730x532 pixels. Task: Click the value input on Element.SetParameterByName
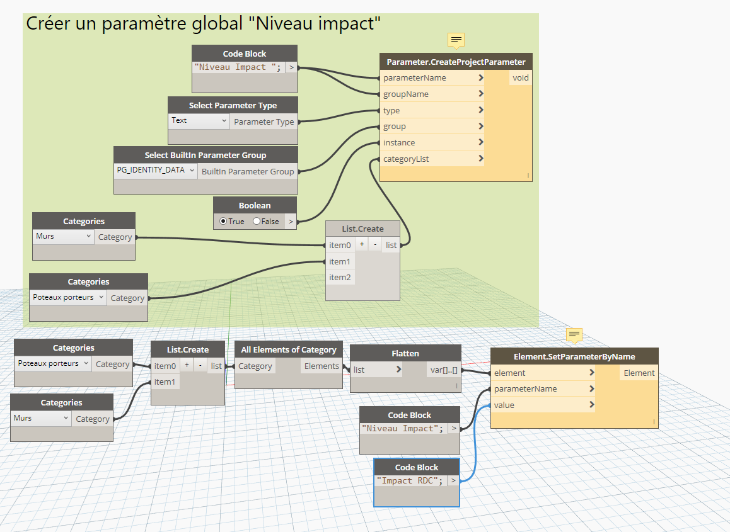pos(504,405)
